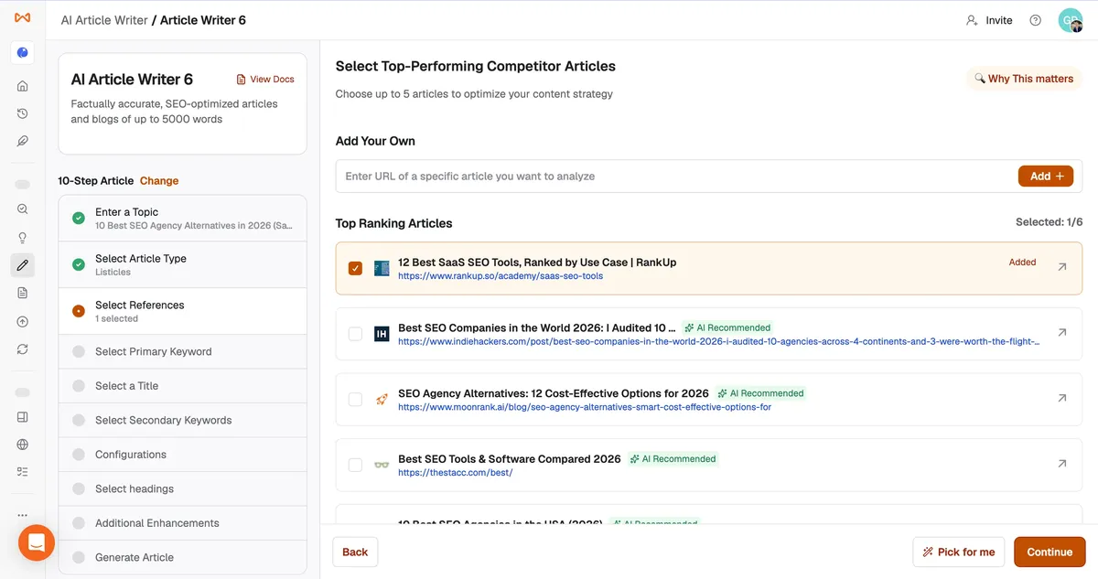Open the indiehackers.com article URL

pos(718,341)
